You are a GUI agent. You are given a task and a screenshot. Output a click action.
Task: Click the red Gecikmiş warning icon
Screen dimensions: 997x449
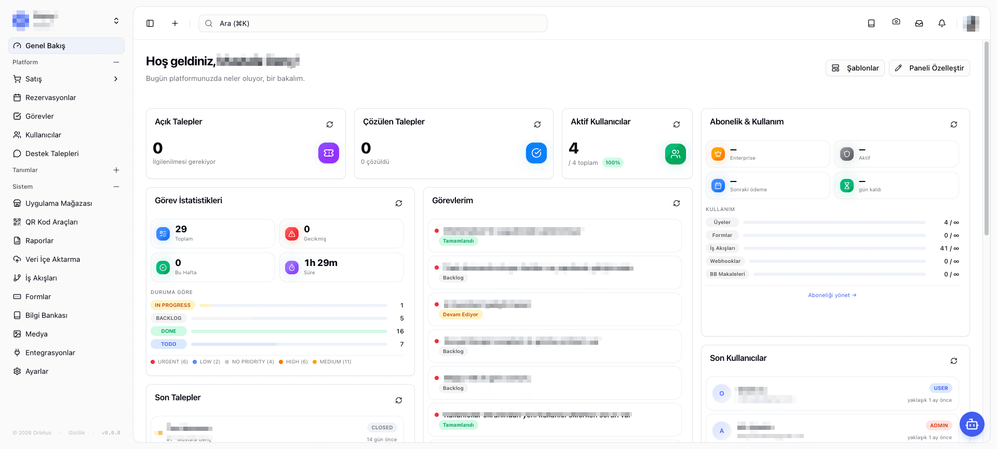292,234
